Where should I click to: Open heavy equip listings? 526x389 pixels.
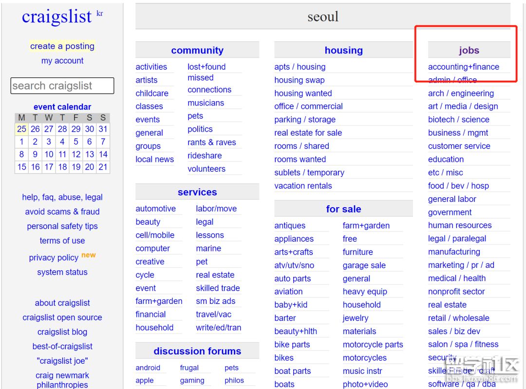[x=365, y=291]
